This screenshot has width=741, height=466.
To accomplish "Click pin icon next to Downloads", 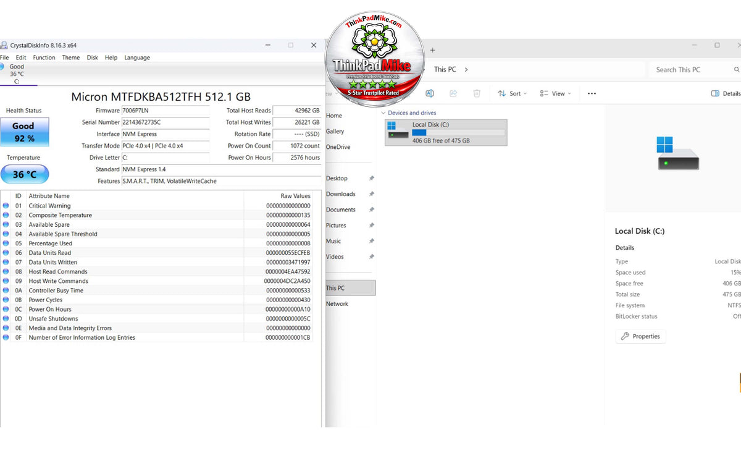I will 371,194.
